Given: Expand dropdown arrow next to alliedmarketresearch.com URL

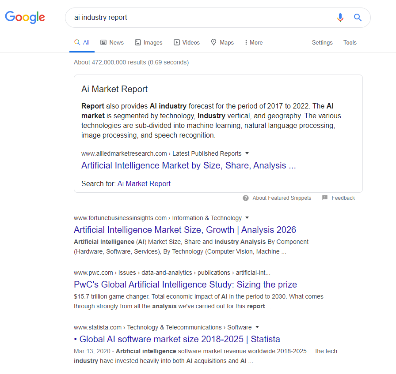Looking at the screenshot, I should click(247, 153).
